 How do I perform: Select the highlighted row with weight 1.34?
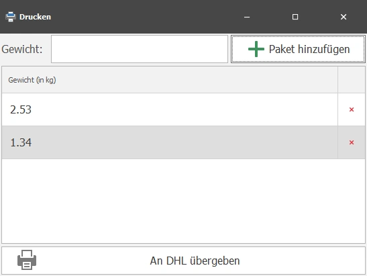(x=170, y=142)
